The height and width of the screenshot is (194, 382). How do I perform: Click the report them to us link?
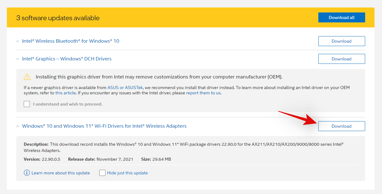203,93
